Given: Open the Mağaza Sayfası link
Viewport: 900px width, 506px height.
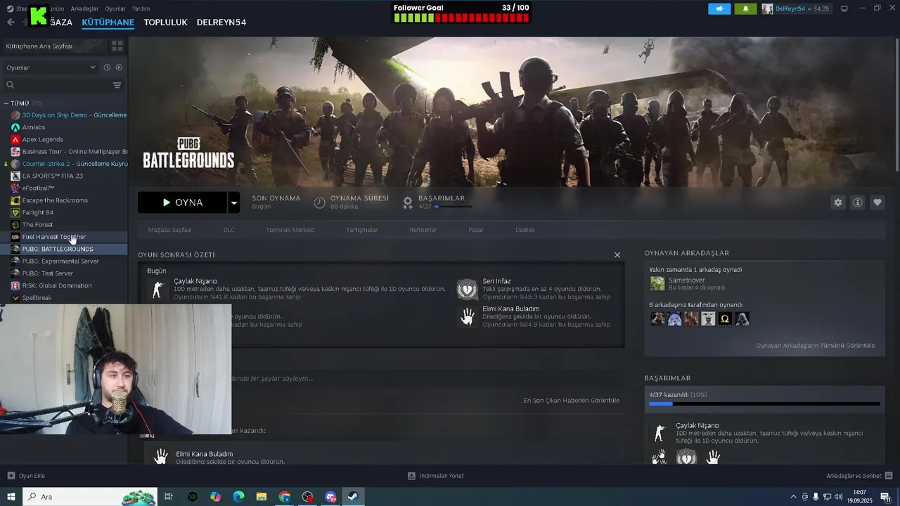Looking at the screenshot, I should 169,230.
